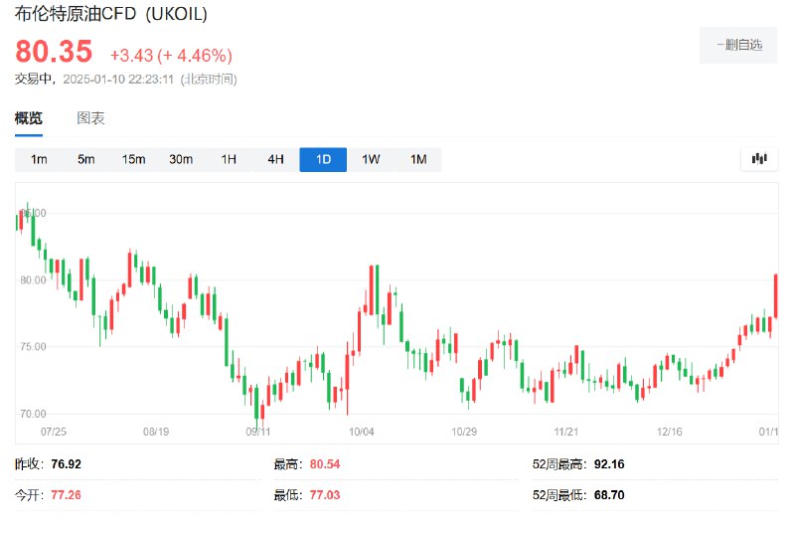The height and width of the screenshot is (534, 795).
Task: Click the 52周最高 value 92.16
Action: point(609,464)
